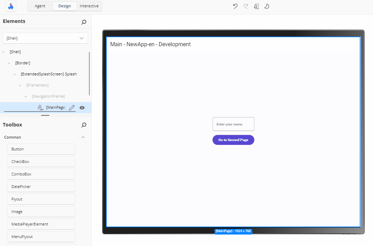
Task: Click the element inspector magnifier icon
Action: (256, 6)
